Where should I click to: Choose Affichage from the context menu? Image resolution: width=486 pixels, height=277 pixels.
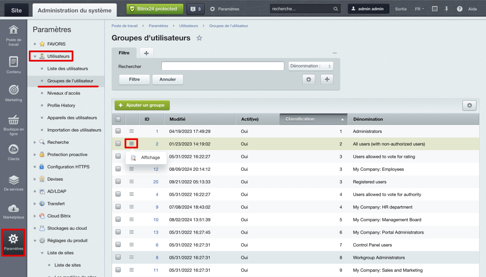click(146, 157)
